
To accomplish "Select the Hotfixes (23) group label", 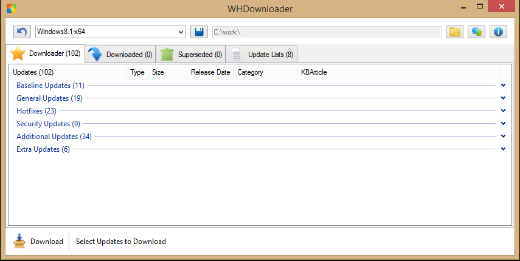I will 36,111.
